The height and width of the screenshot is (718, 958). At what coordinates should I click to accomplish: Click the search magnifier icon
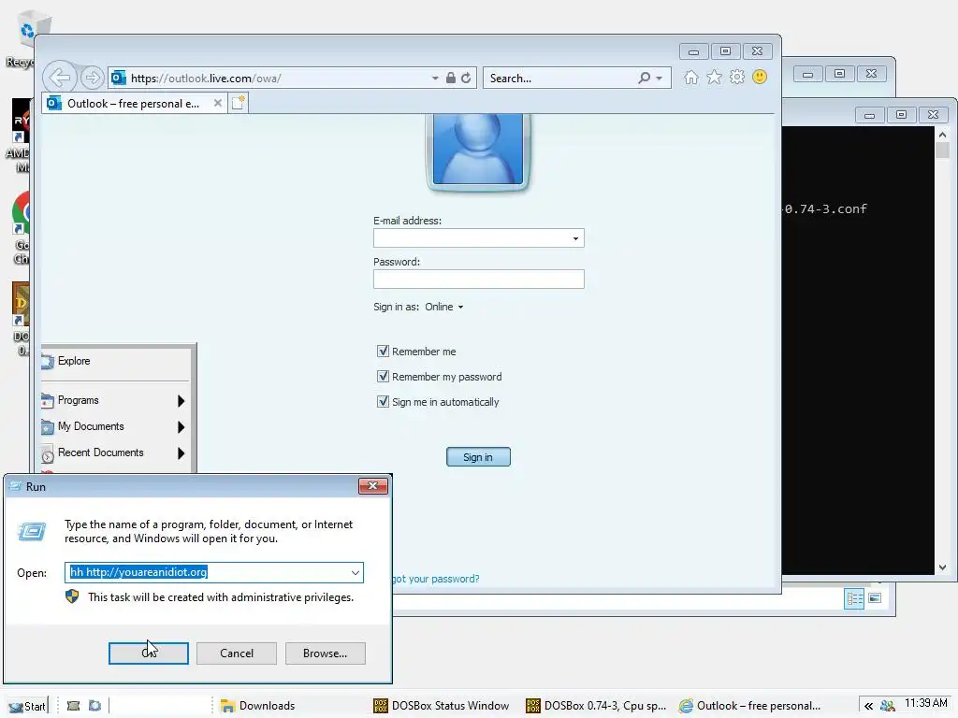pos(644,79)
